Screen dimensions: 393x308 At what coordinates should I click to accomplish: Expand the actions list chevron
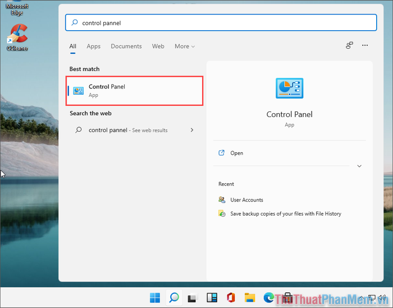(x=359, y=166)
